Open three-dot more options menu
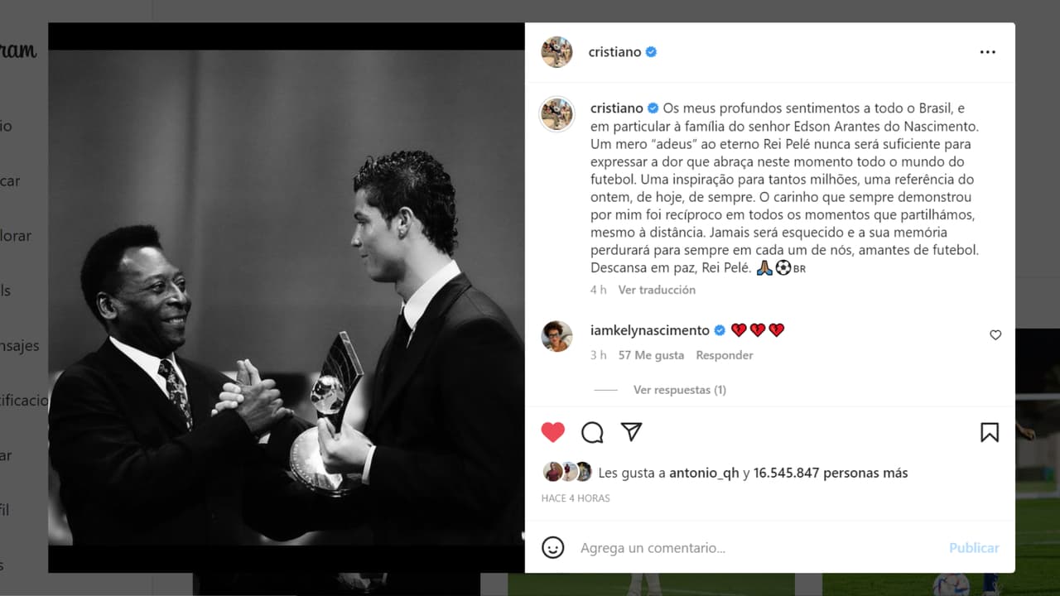Screen dimensions: 1060x596 [988, 52]
